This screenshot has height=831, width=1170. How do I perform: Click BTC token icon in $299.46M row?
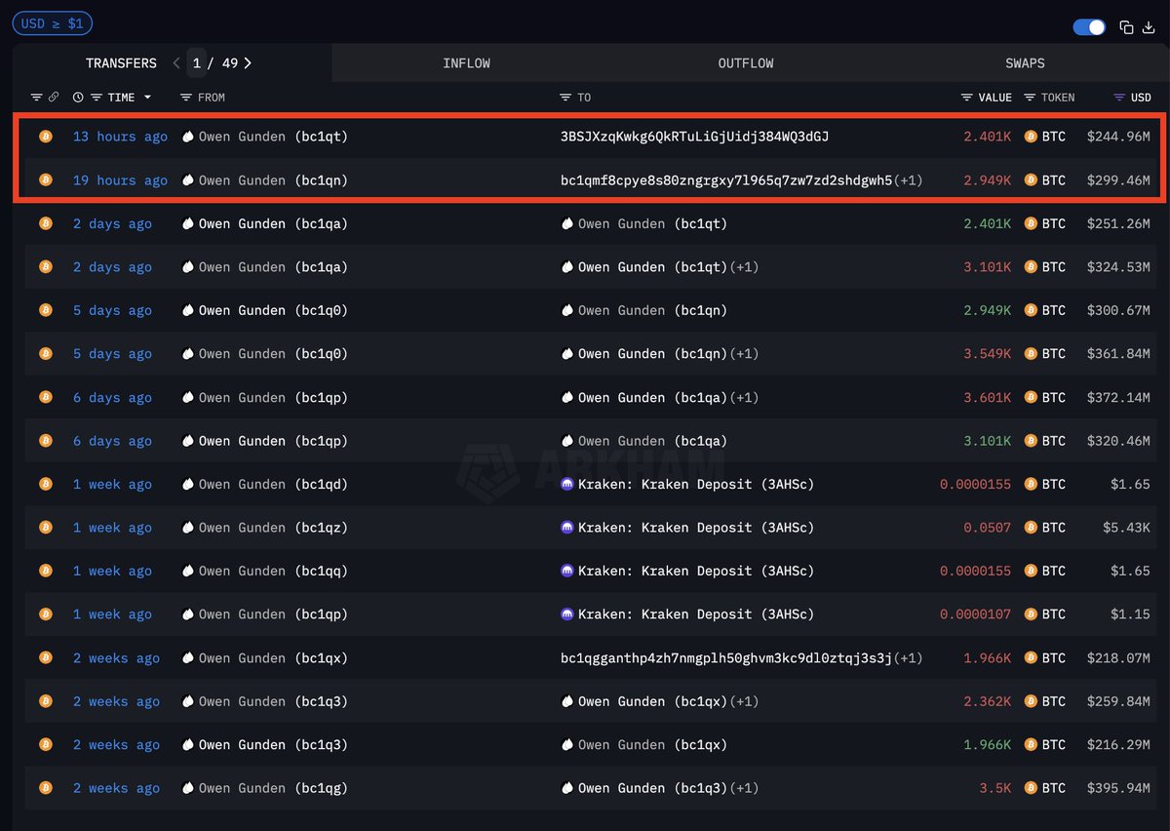pyautogui.click(x=1031, y=180)
